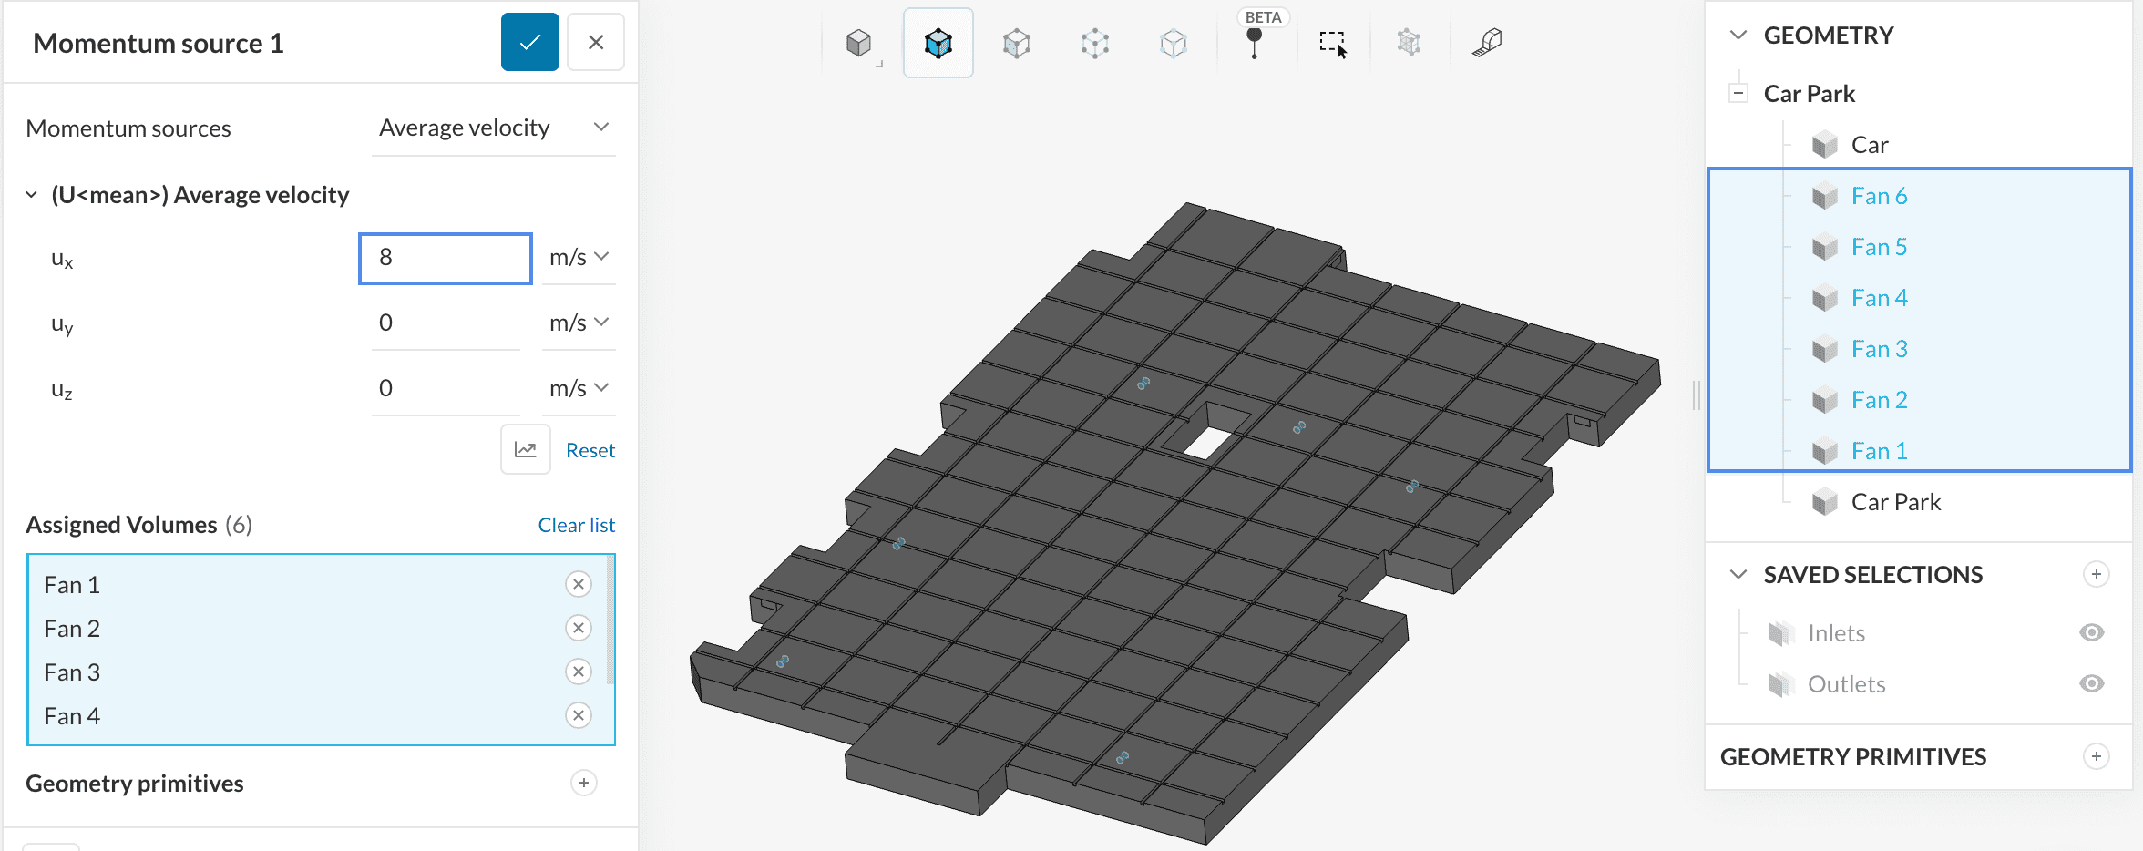This screenshot has height=851, width=2143.
Task: Click the Clear list link
Action: coord(576,525)
